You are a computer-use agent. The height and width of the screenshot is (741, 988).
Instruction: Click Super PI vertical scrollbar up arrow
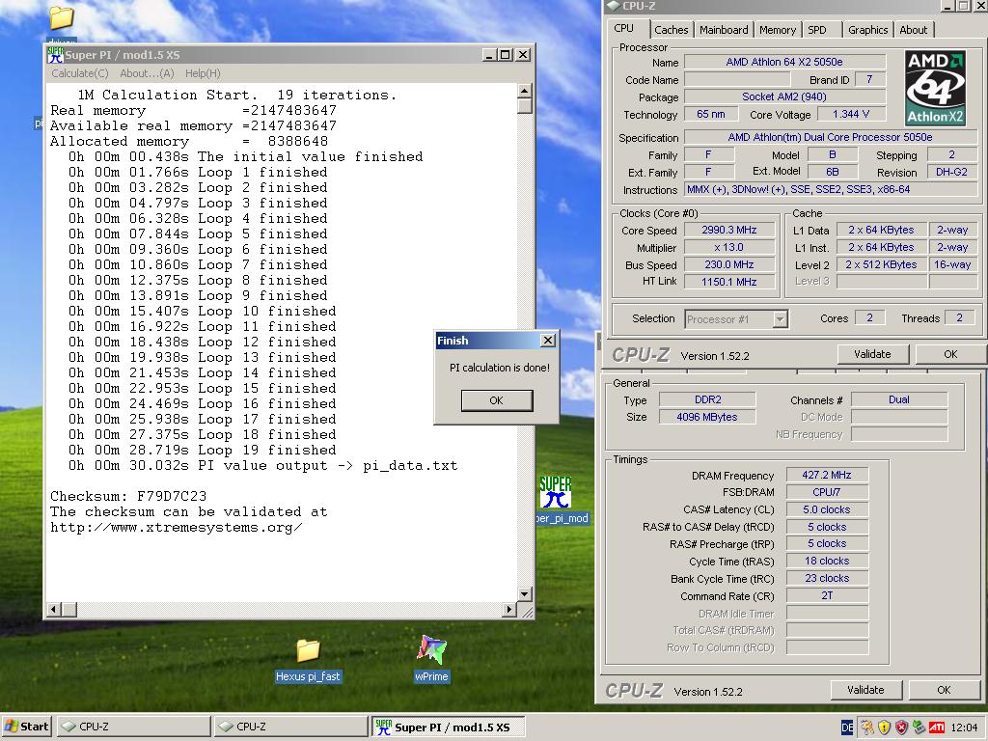[524, 92]
